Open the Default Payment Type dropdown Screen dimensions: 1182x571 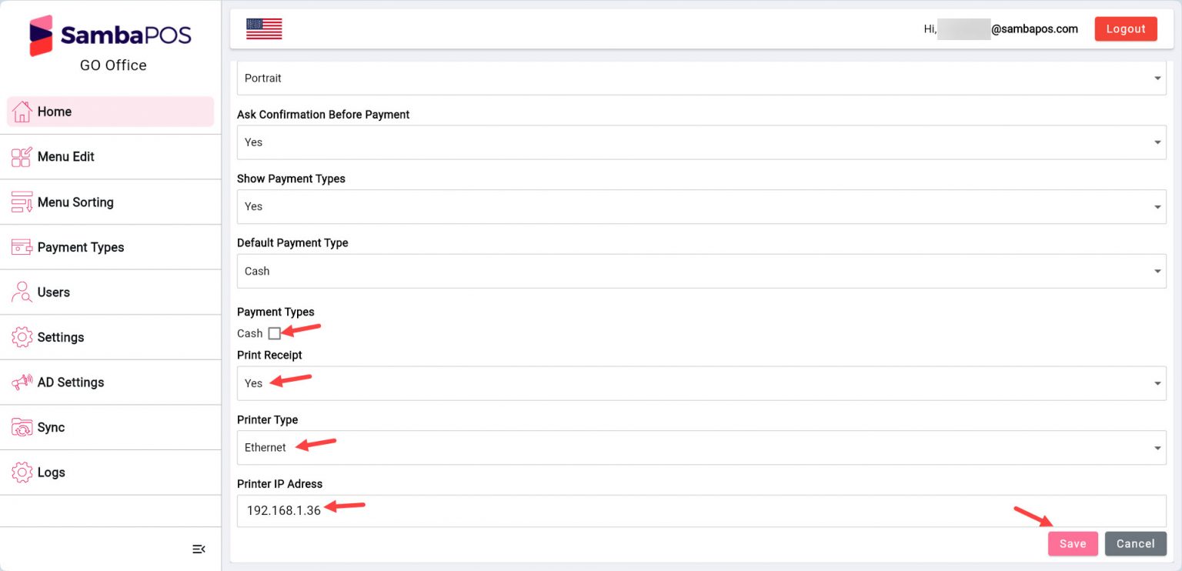coord(700,271)
